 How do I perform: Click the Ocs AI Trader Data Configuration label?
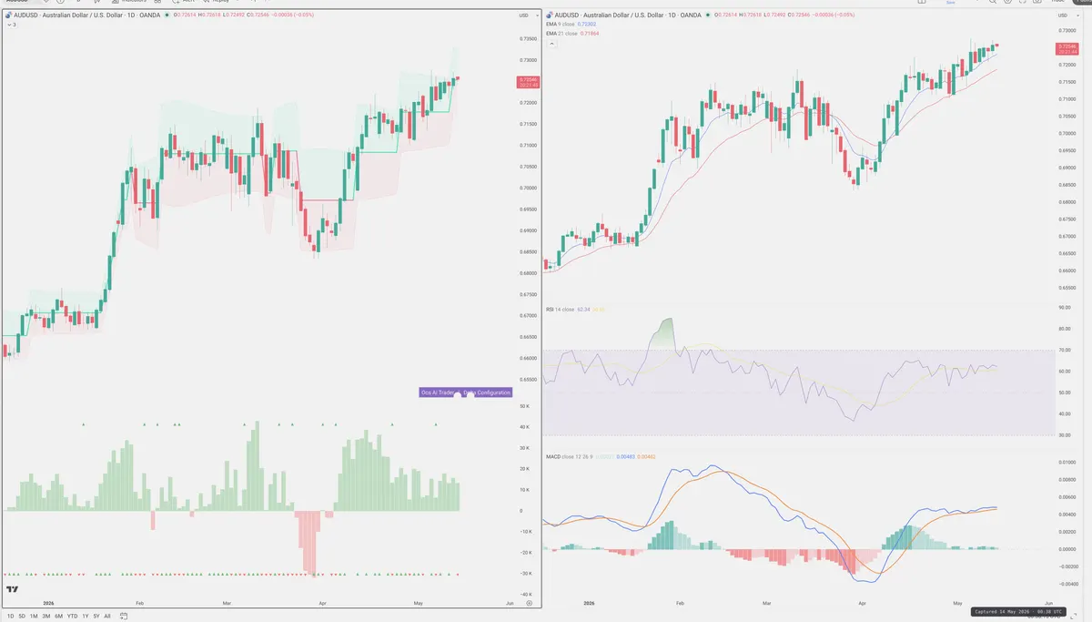click(x=466, y=393)
